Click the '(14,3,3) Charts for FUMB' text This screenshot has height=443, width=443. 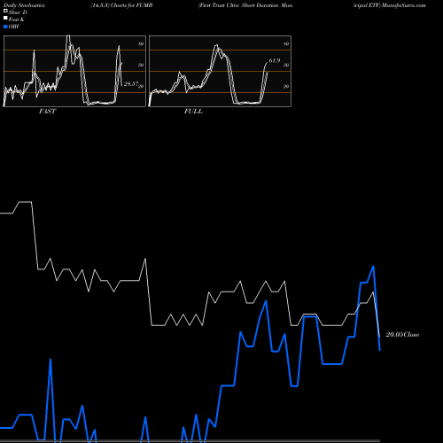pyautogui.click(x=121, y=5)
